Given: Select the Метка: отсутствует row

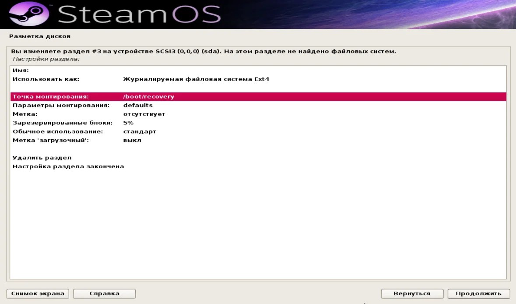Looking at the screenshot, I should (258, 114).
